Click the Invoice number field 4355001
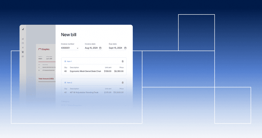The image size is (262, 138). coord(70,48)
